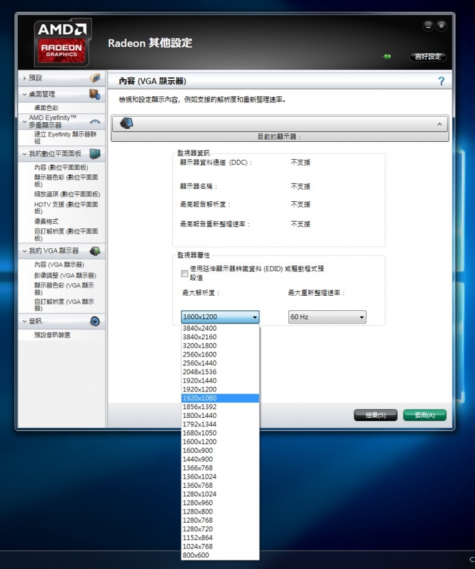Click the 預設 presets pin icon
This screenshot has height=569, width=475.
(x=95, y=78)
